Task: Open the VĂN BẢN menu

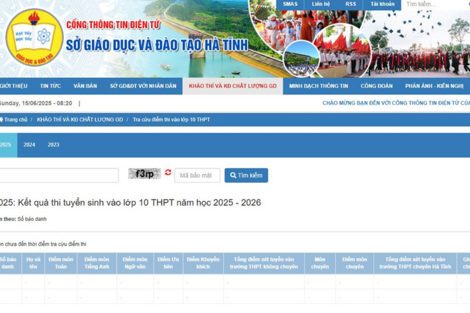Action: pos(85,86)
